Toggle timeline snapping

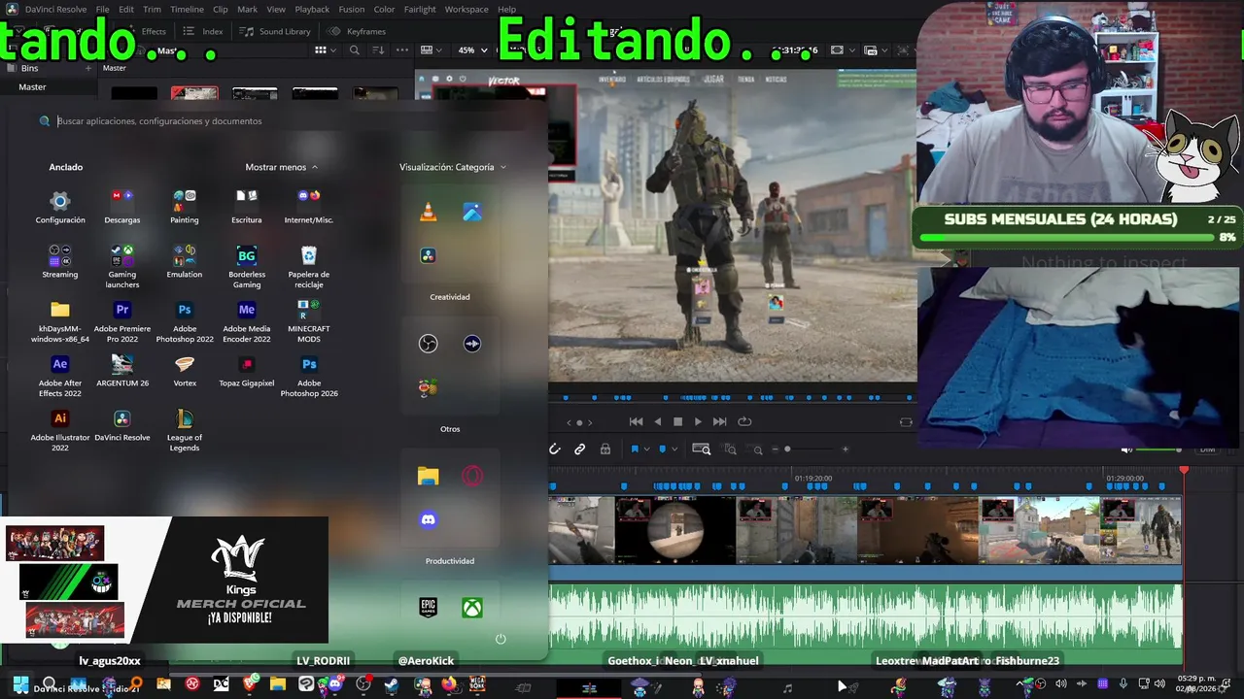555,449
